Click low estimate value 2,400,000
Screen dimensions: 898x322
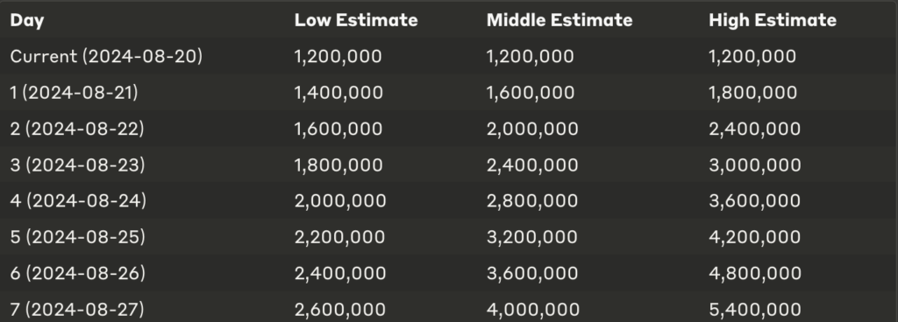[340, 274]
